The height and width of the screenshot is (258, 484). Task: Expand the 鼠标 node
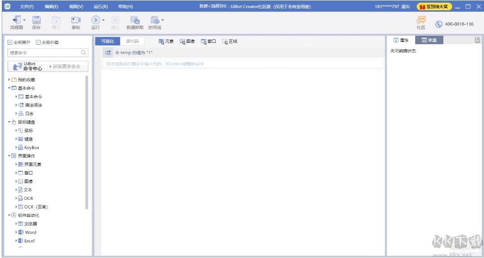point(17,130)
